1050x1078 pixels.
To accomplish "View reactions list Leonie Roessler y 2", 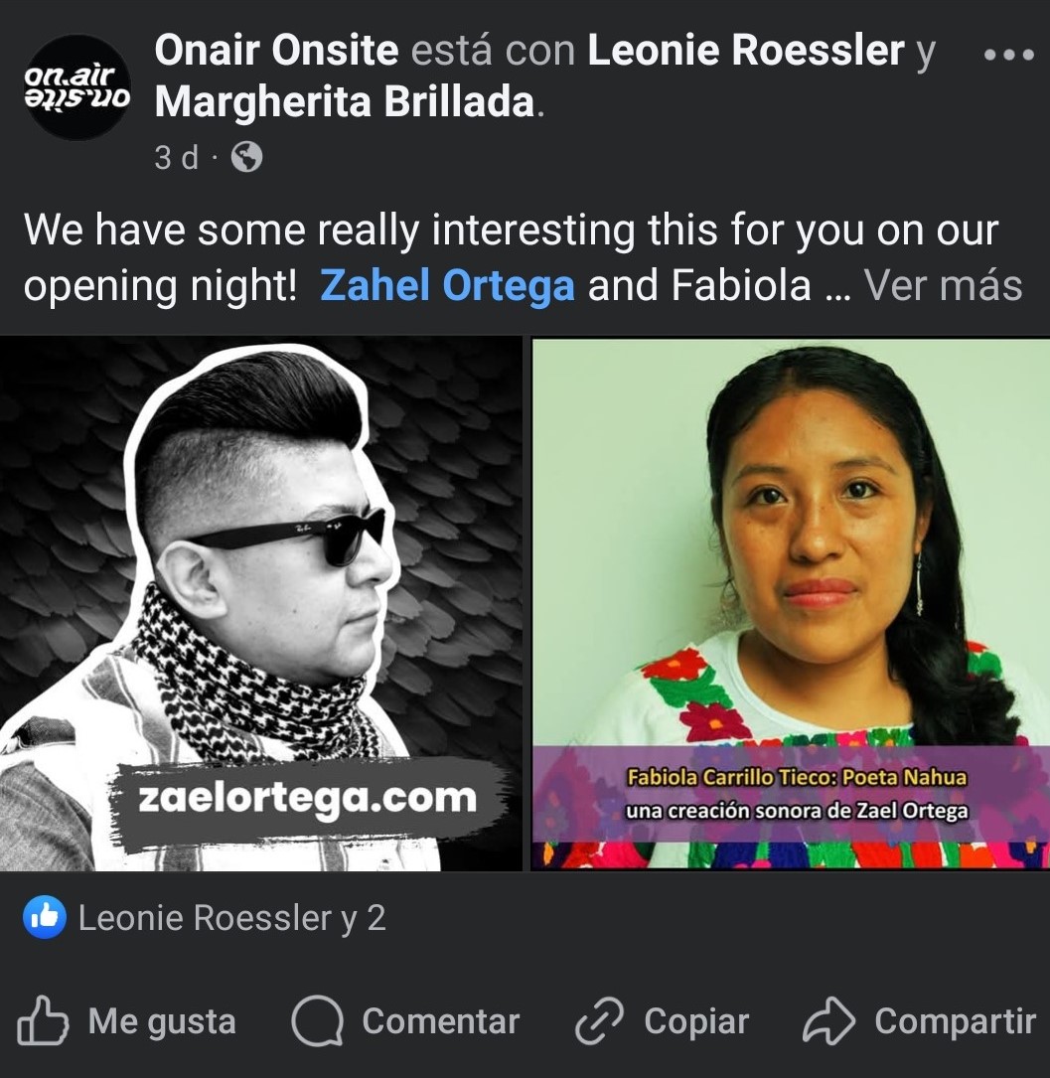I will point(231,918).
